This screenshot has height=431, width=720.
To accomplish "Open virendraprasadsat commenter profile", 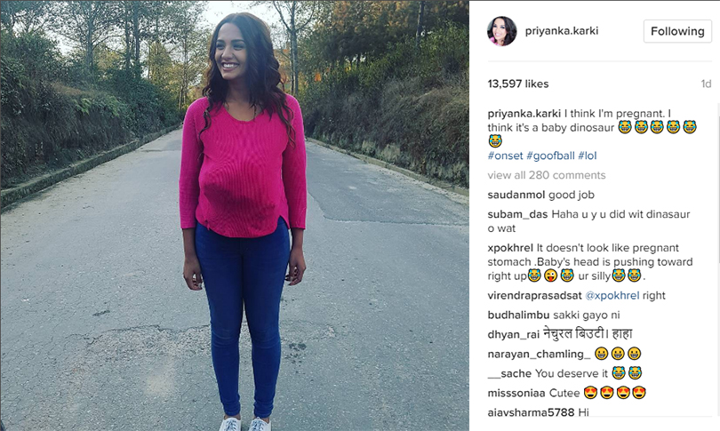I will pos(534,296).
